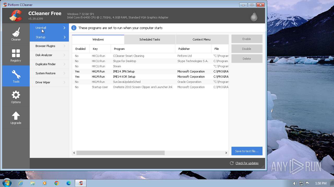Click the scrollbar left arrow
Viewport: 334px width, 187px height.
click(74, 153)
